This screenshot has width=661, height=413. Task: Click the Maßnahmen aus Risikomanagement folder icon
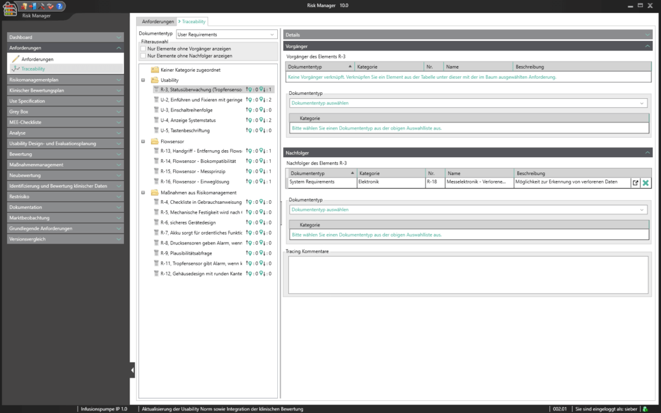tap(155, 192)
